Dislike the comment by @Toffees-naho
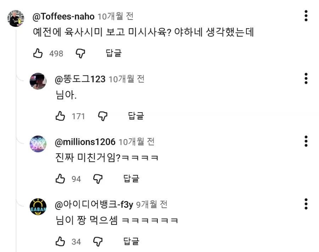 (x=80, y=53)
